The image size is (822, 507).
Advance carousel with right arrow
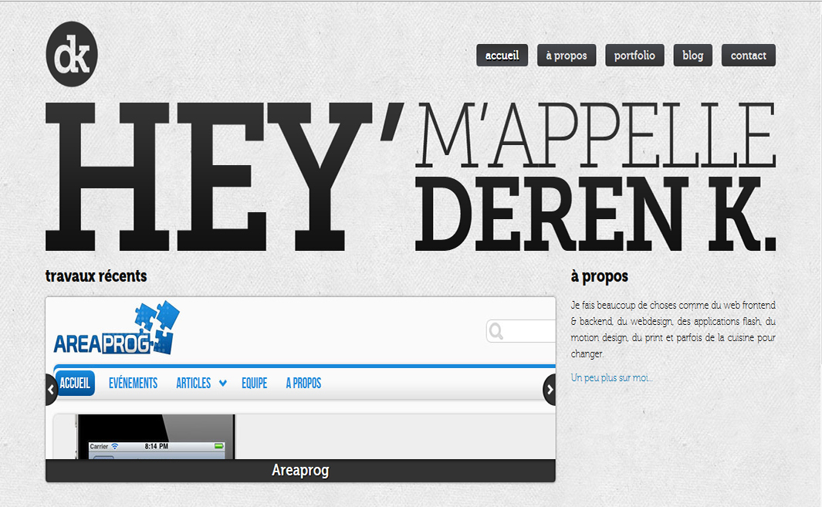550,390
